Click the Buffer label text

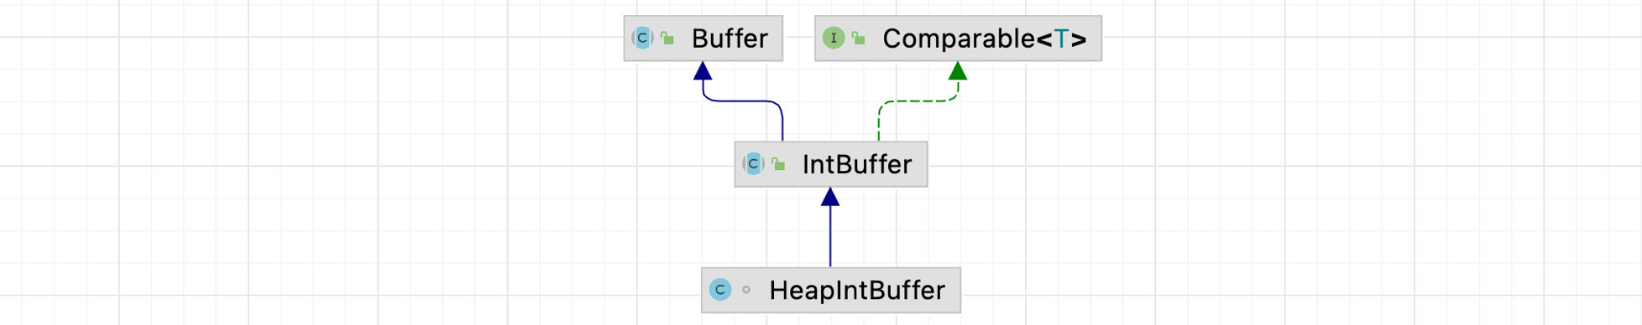[x=729, y=39]
